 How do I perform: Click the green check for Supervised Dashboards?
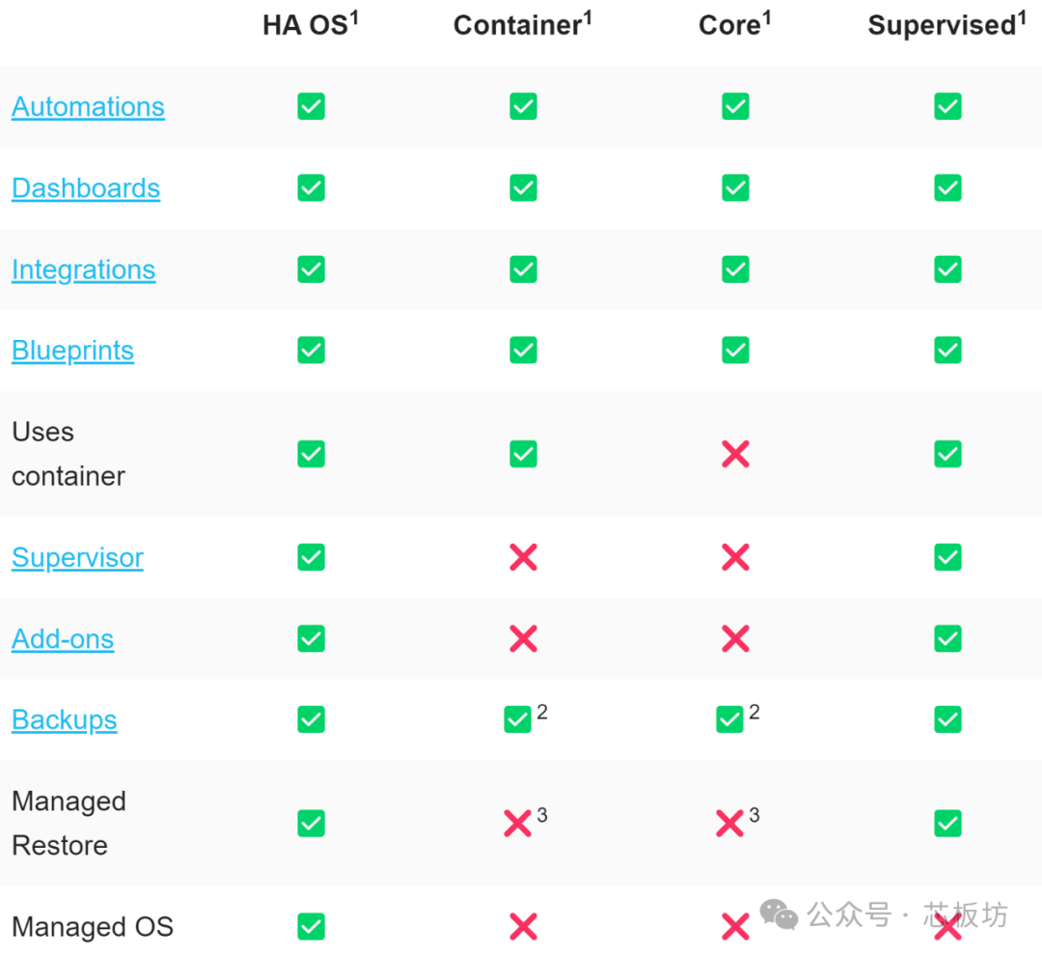pyautogui.click(x=947, y=187)
